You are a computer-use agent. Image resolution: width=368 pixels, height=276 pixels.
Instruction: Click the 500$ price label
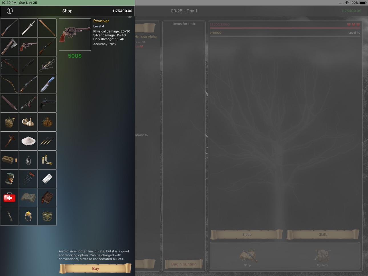pos(75,56)
